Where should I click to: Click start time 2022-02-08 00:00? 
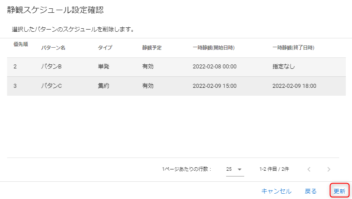(215, 67)
